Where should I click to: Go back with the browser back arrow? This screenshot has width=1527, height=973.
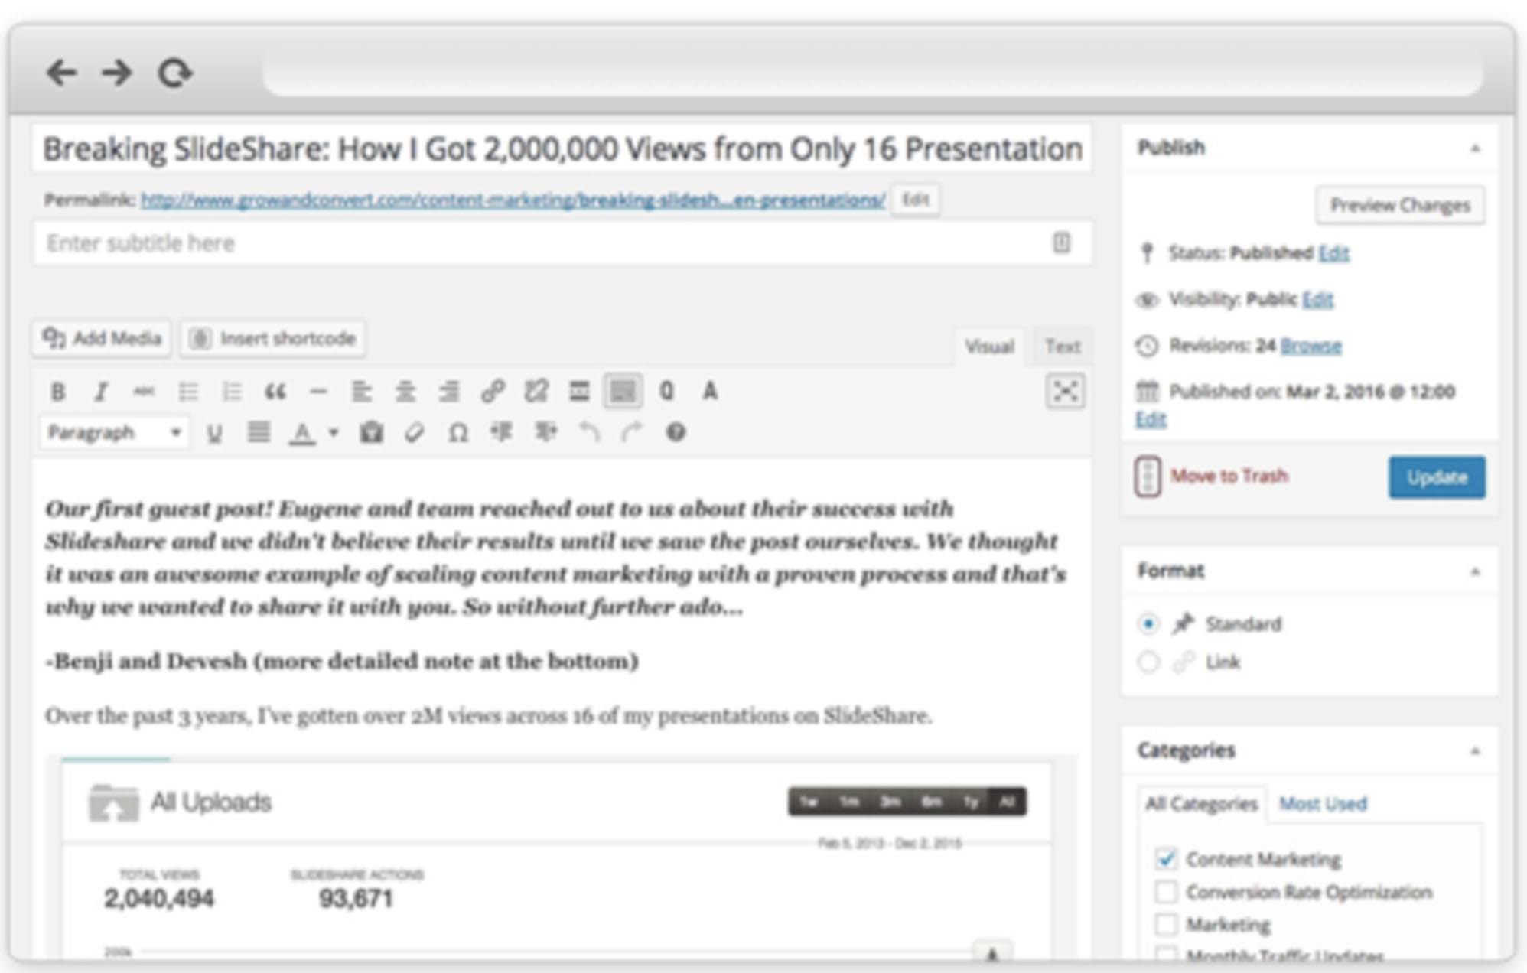point(61,73)
